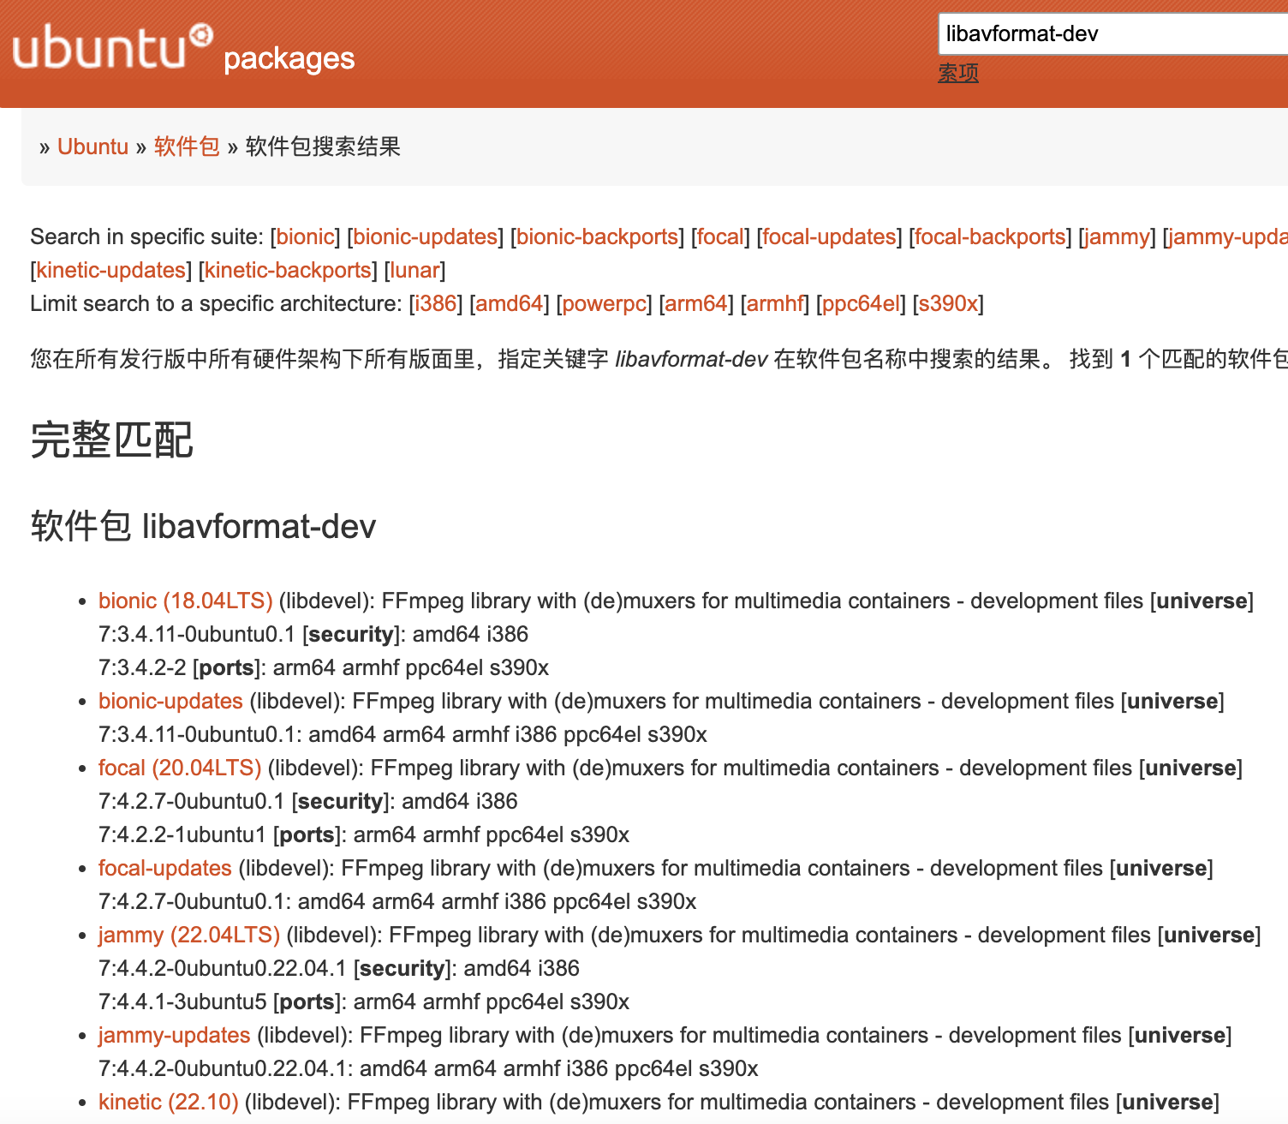Image resolution: width=1288 pixels, height=1124 pixels.
Task: Open the 索项 link below search box
Action: (958, 74)
